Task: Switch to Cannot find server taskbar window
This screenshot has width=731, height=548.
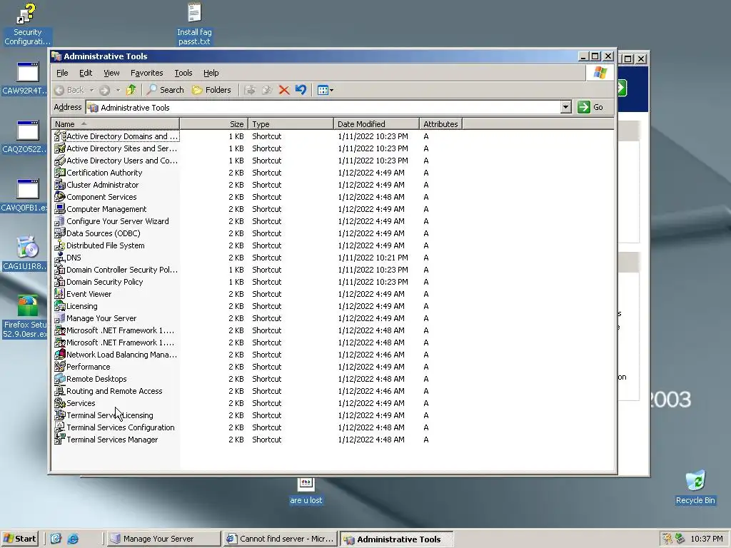Action: click(x=280, y=539)
